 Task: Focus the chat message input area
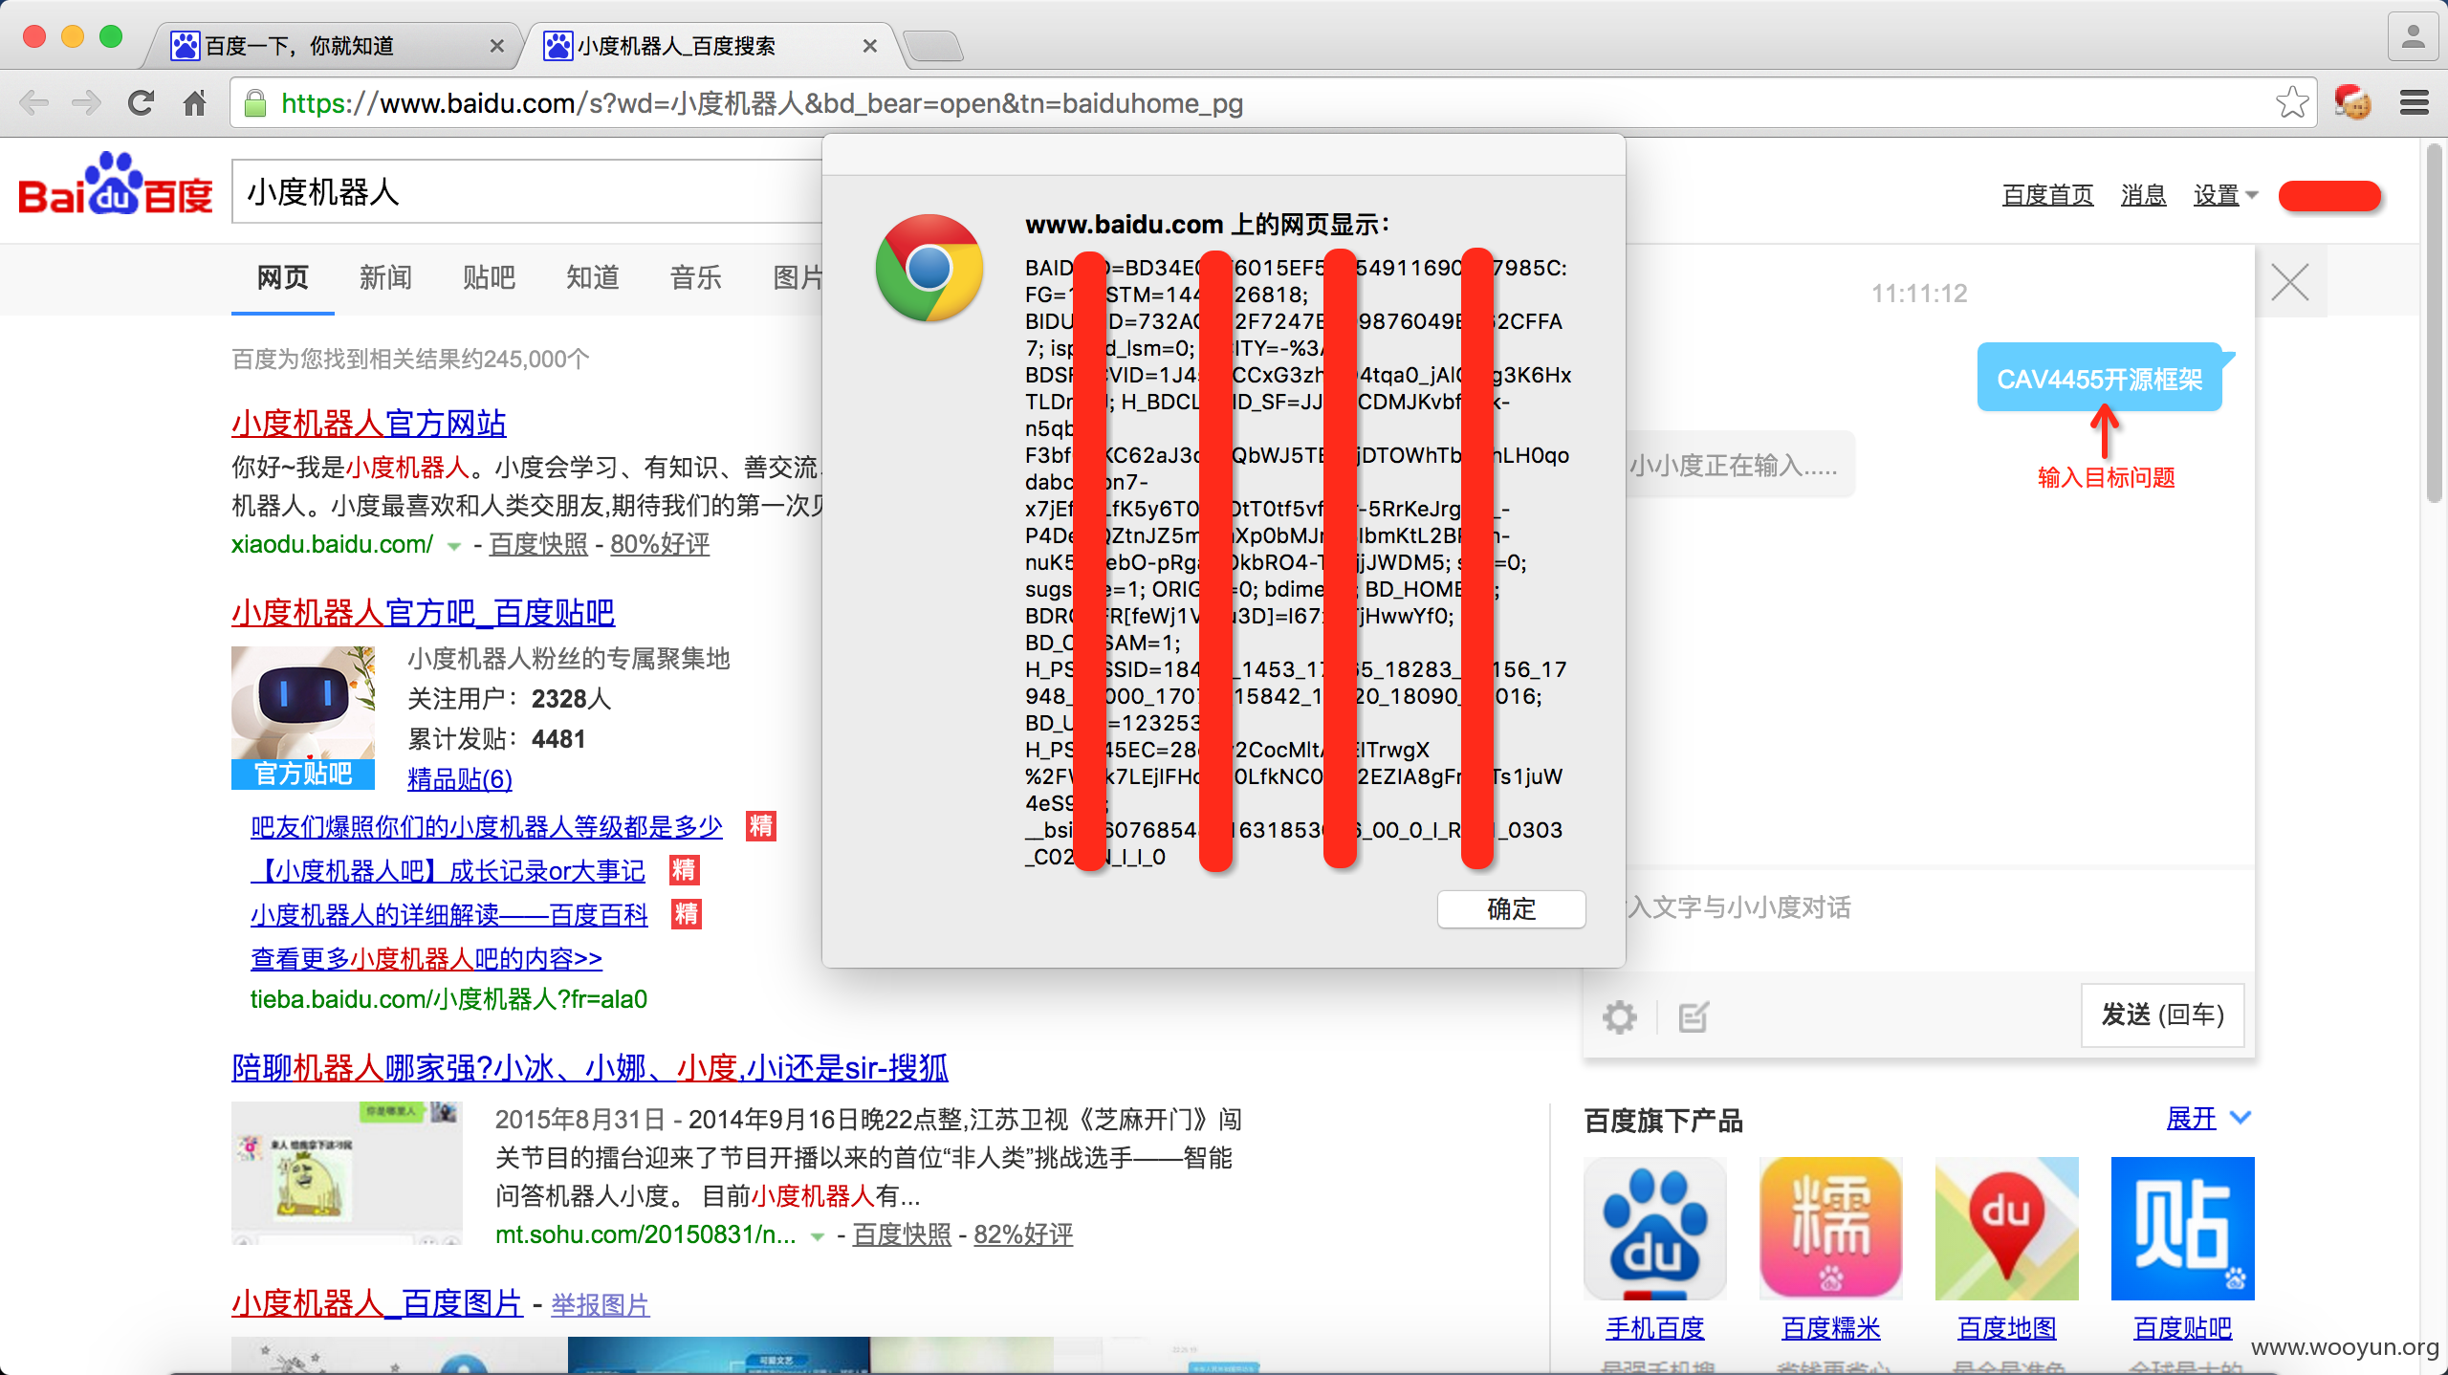1919,918
